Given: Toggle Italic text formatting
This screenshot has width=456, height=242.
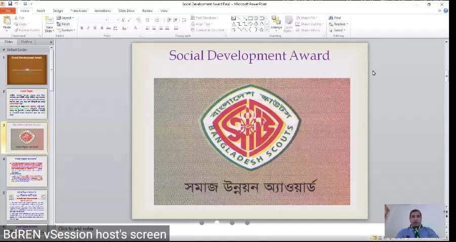Looking at the screenshot, I should [x=88, y=28].
